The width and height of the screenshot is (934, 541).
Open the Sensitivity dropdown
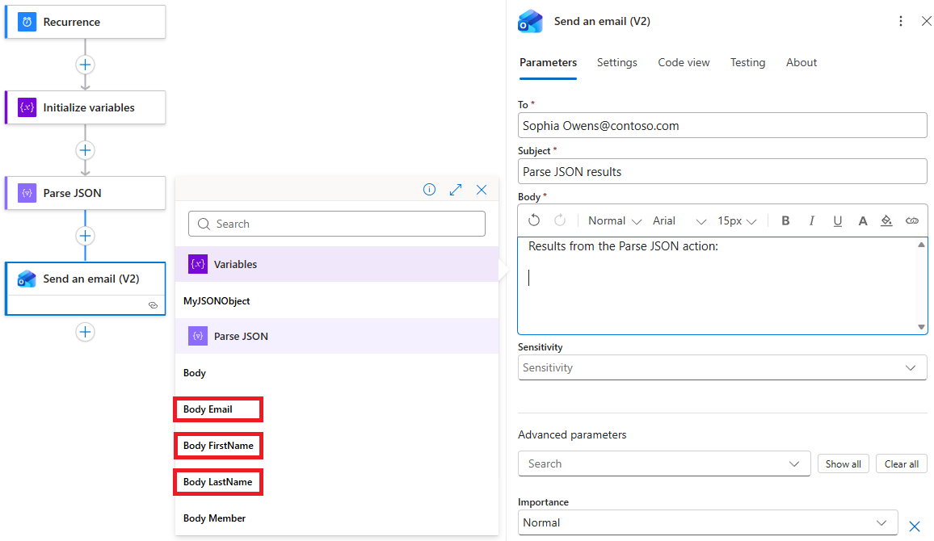click(722, 368)
